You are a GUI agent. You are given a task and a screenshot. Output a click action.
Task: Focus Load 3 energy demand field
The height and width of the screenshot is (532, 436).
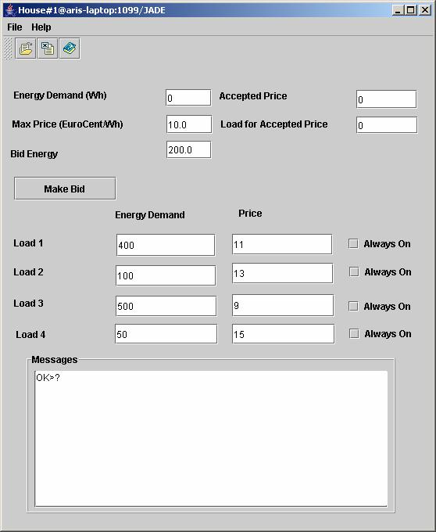click(x=166, y=306)
